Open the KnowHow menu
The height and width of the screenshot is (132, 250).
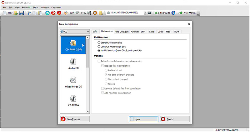click(56, 8)
